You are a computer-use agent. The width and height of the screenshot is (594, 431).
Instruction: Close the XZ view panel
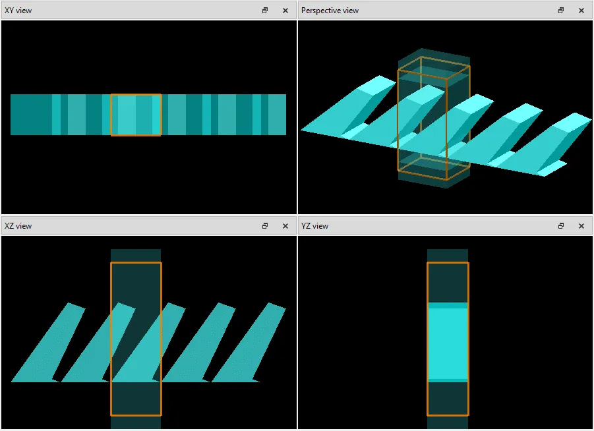(285, 226)
